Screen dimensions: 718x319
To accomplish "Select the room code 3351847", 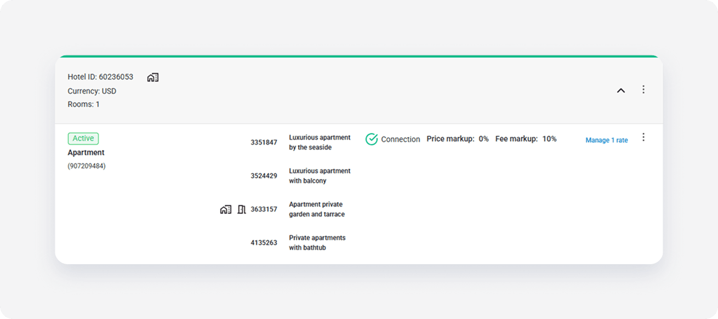I will pos(264,143).
